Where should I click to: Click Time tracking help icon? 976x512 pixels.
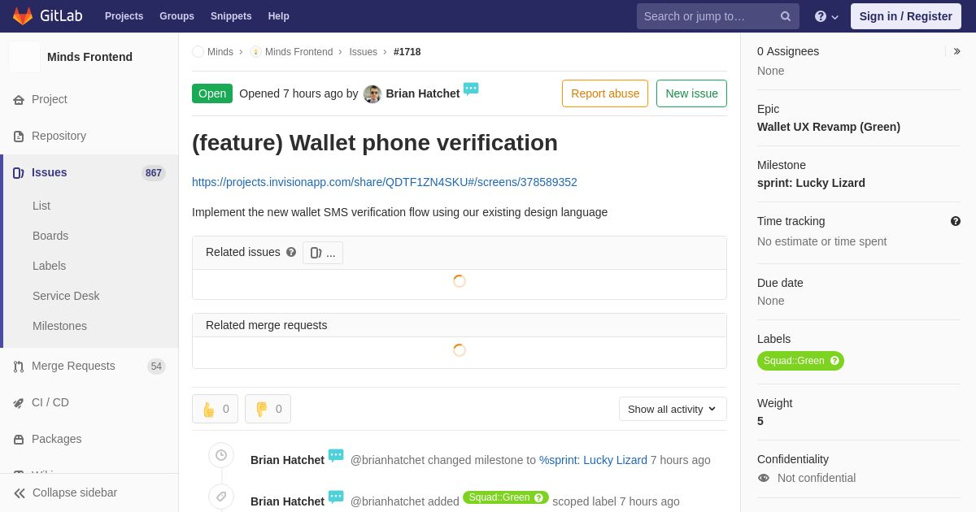coord(956,221)
